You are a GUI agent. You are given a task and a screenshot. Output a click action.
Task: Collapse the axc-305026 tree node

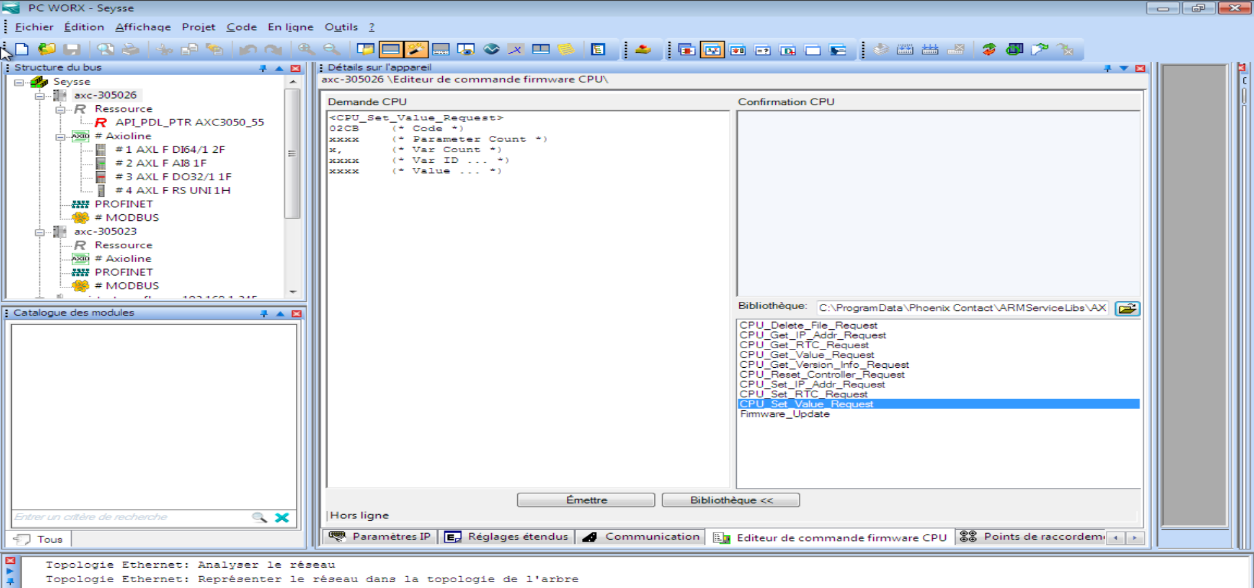(x=40, y=95)
